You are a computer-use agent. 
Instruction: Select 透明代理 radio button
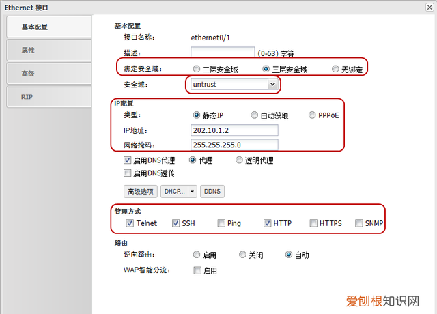[x=239, y=160]
